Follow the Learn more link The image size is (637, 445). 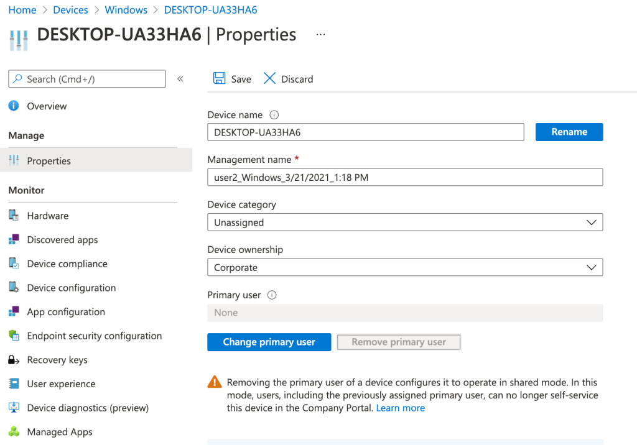click(400, 408)
